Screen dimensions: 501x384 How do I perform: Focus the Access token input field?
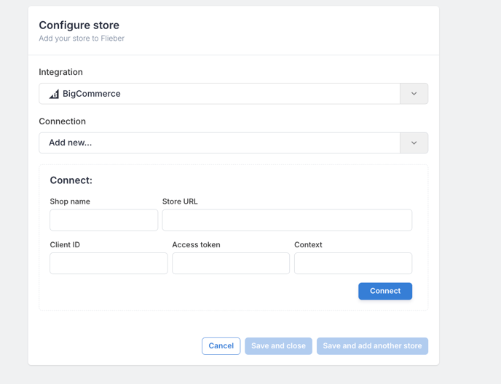[231, 263]
